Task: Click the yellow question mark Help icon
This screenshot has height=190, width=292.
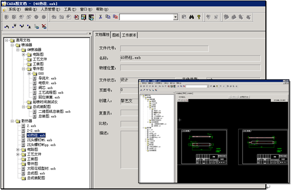Action: pos(199,17)
